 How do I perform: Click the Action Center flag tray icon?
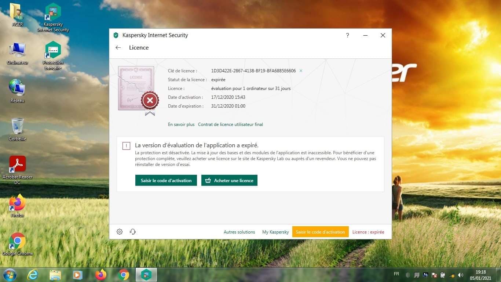pyautogui.click(x=434, y=275)
